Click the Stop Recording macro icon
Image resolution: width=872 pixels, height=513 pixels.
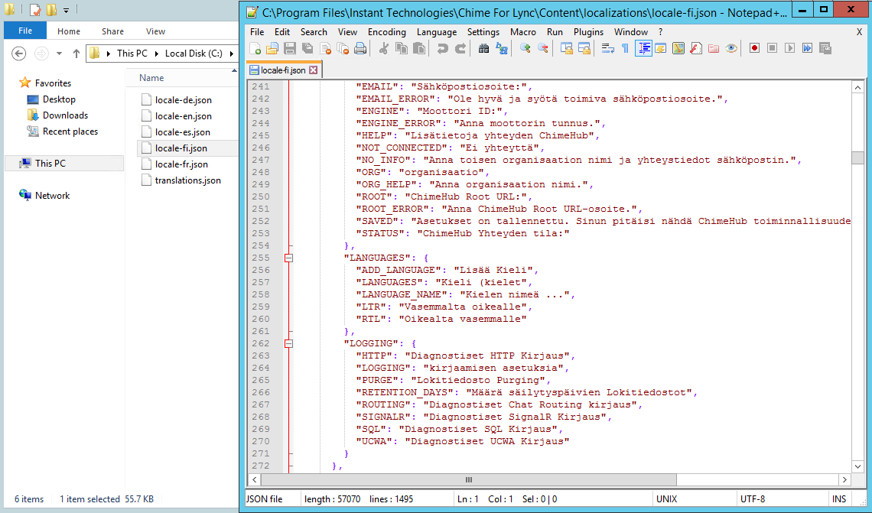click(772, 49)
